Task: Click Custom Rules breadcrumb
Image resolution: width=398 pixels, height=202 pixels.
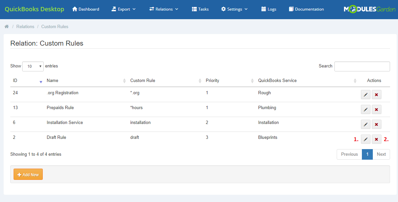Action: [x=55, y=26]
